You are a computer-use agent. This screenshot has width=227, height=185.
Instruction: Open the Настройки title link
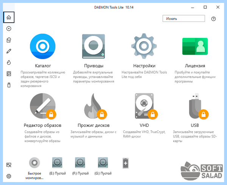coord(144,66)
